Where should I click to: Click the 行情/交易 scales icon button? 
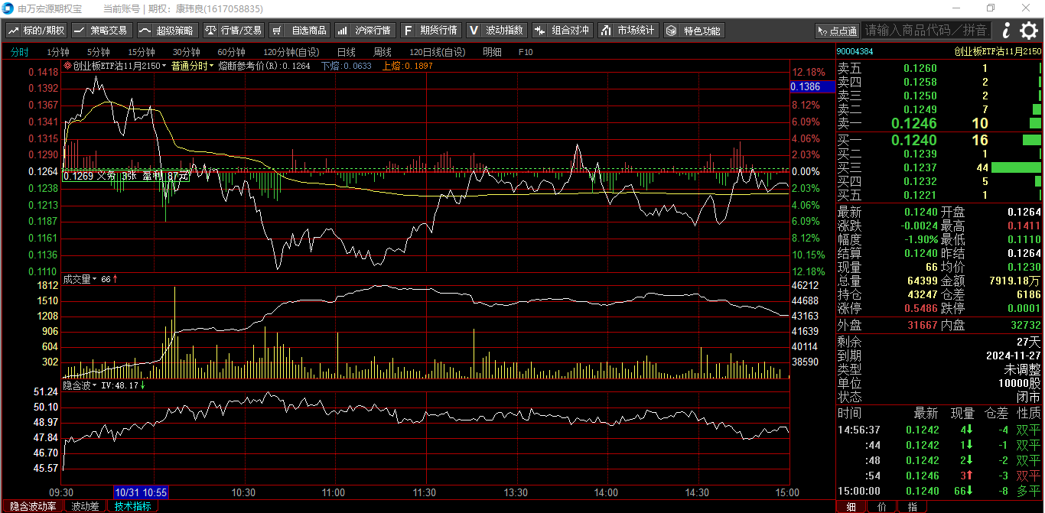233,31
